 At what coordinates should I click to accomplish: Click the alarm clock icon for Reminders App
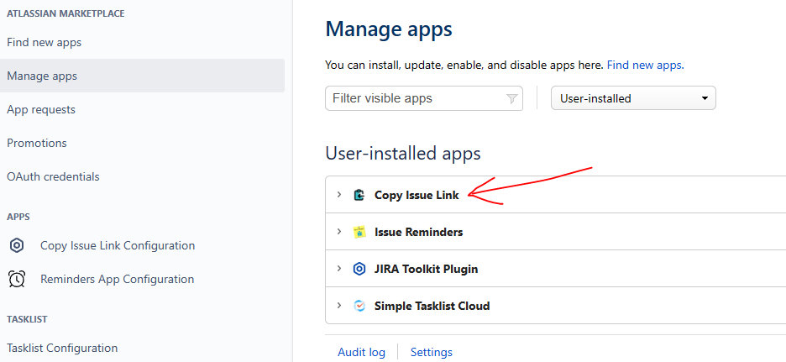(x=17, y=279)
